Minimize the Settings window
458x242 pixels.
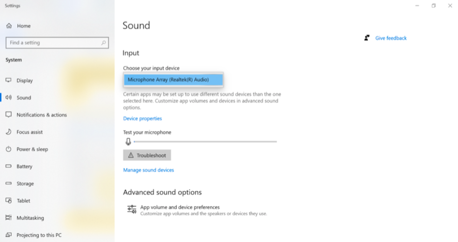[417, 6]
